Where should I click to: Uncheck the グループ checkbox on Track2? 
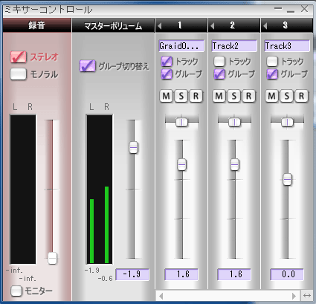[219, 74]
